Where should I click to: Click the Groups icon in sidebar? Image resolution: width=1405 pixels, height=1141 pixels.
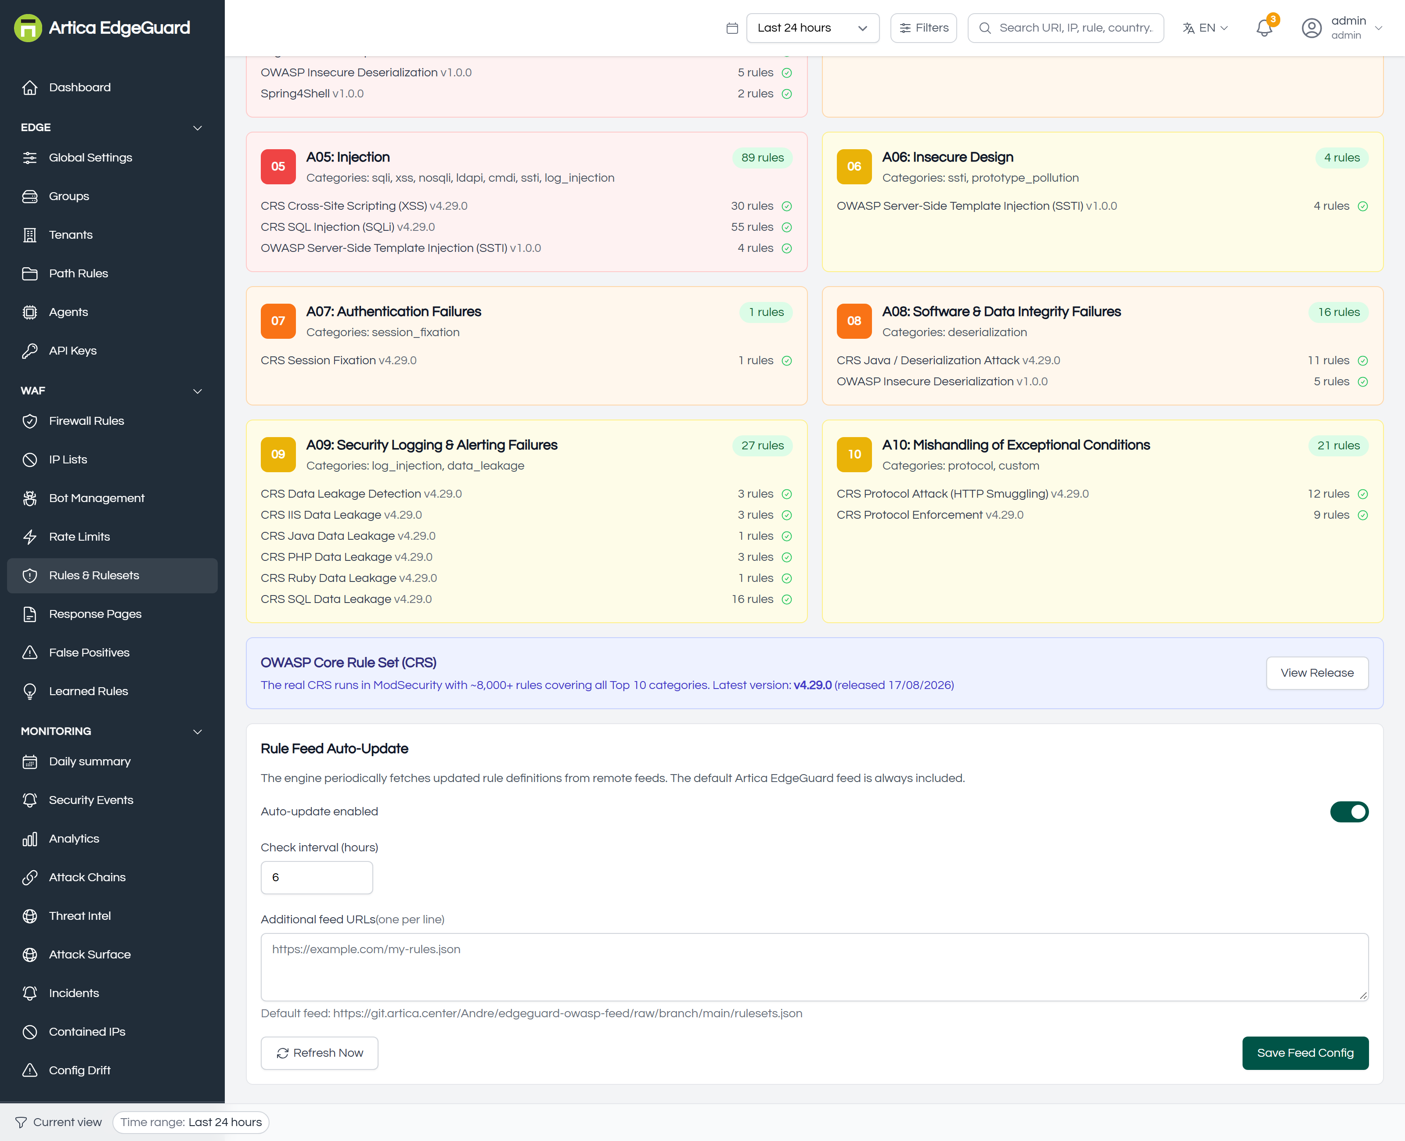tap(29, 197)
